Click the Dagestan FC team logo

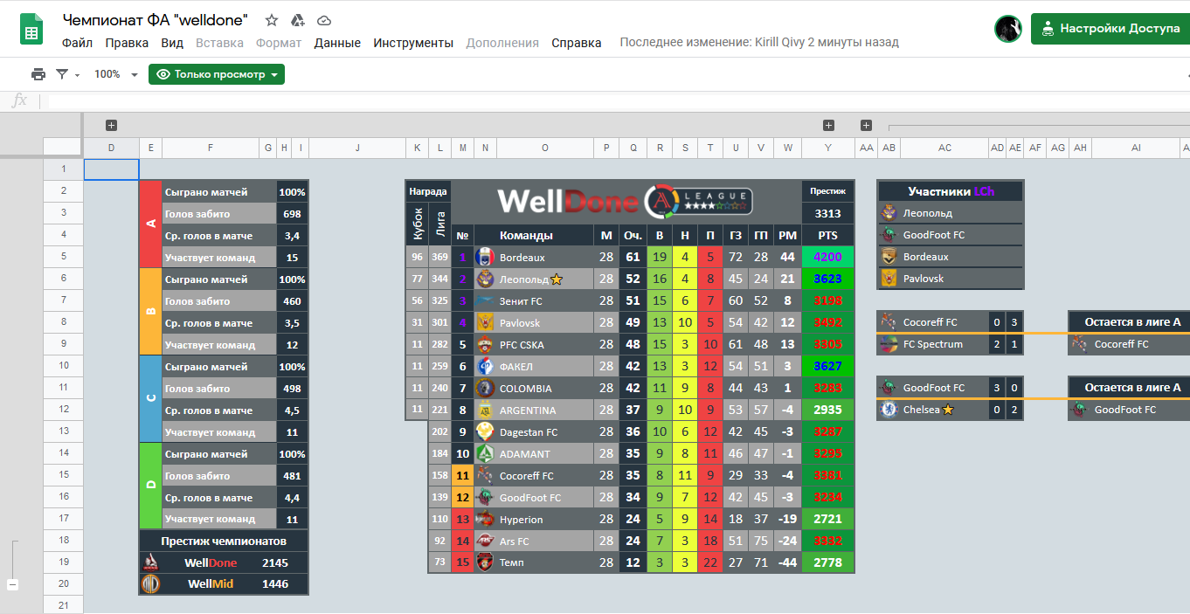coord(484,432)
